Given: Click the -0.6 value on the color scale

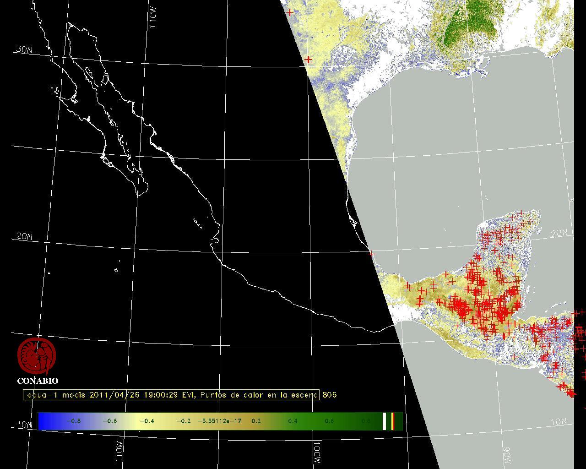Looking at the screenshot, I should 109,421.
